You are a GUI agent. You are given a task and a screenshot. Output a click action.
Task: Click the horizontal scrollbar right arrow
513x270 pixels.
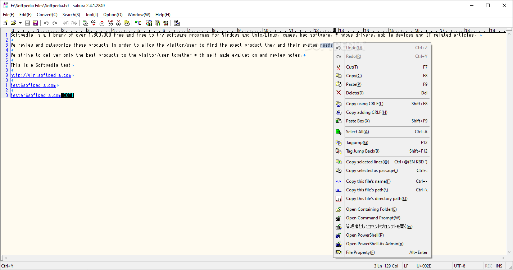coord(503,258)
